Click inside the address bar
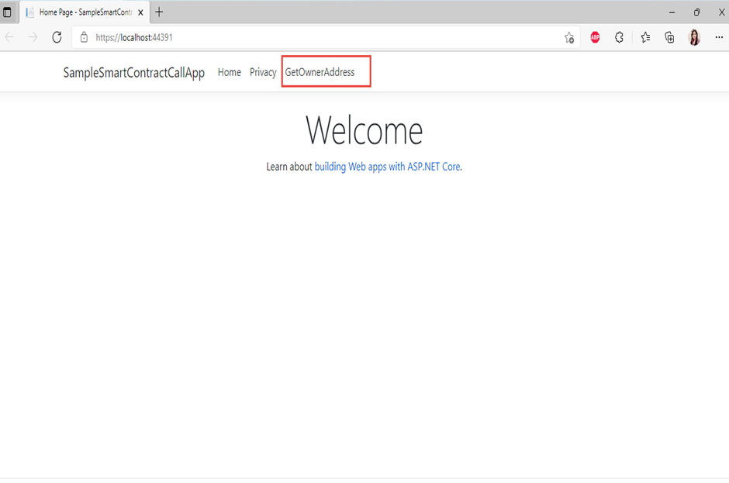Screen dimensions: 729x483 tap(233, 36)
